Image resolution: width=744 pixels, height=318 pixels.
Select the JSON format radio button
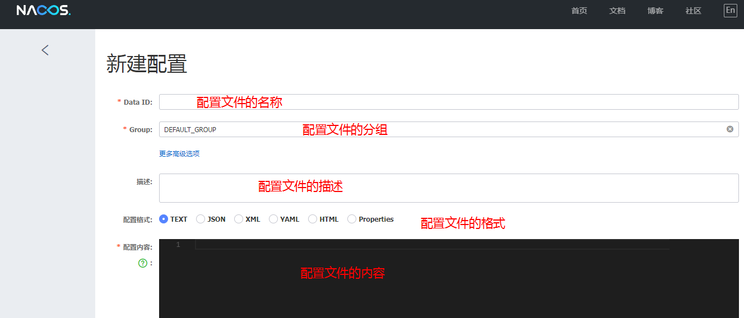pyautogui.click(x=201, y=219)
